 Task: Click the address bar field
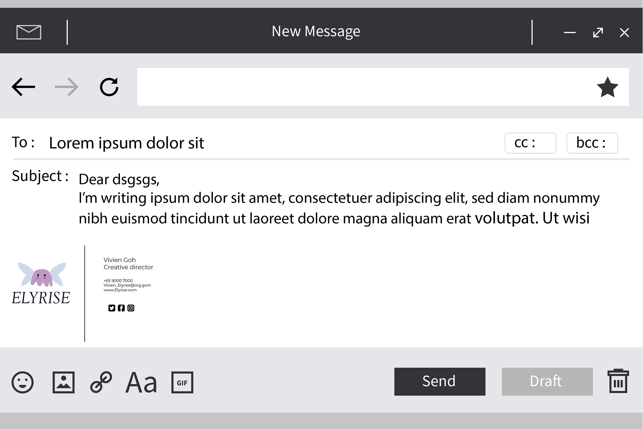[362, 87]
